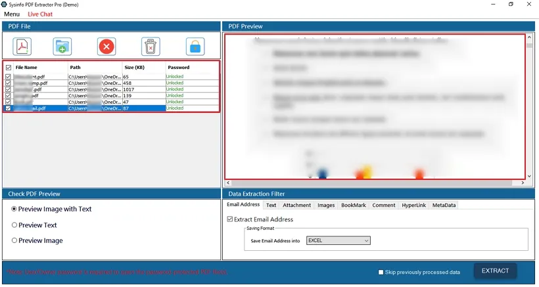This screenshot has width=539, height=287.
Task: Switch to the BookMark tab
Action: click(x=354, y=206)
